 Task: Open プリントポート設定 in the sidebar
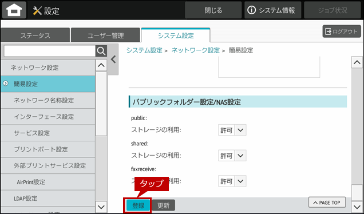pyautogui.click(x=48, y=149)
